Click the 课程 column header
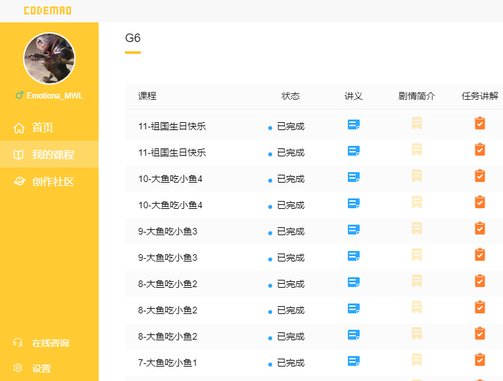This screenshot has width=503, height=381. [147, 96]
